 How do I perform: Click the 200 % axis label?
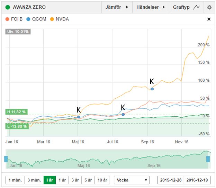[x=204, y=45]
